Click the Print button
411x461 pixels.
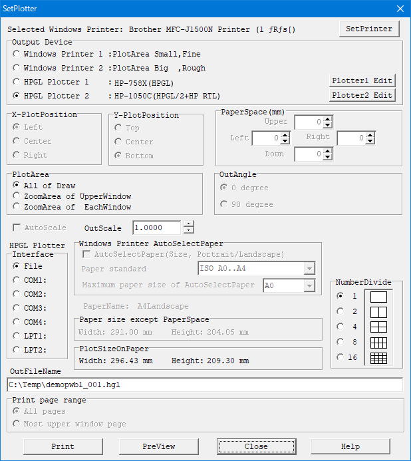click(63, 446)
